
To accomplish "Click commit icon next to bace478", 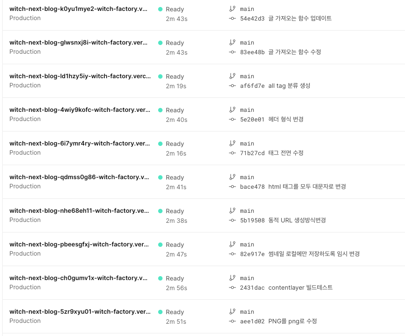I will [x=232, y=187].
